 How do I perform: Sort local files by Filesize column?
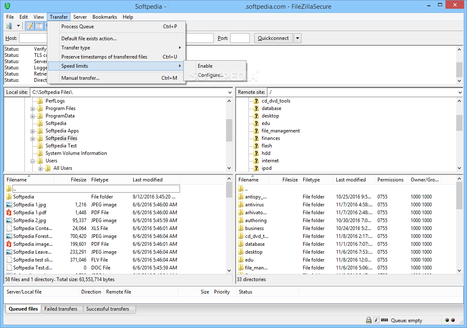click(71, 180)
